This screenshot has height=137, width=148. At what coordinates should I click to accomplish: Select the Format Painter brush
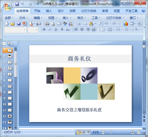(x=100, y=24)
